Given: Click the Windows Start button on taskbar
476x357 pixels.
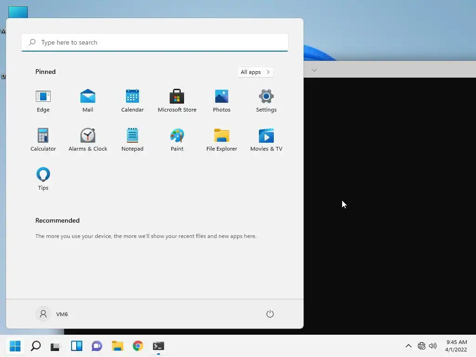Looking at the screenshot, I should [15, 346].
